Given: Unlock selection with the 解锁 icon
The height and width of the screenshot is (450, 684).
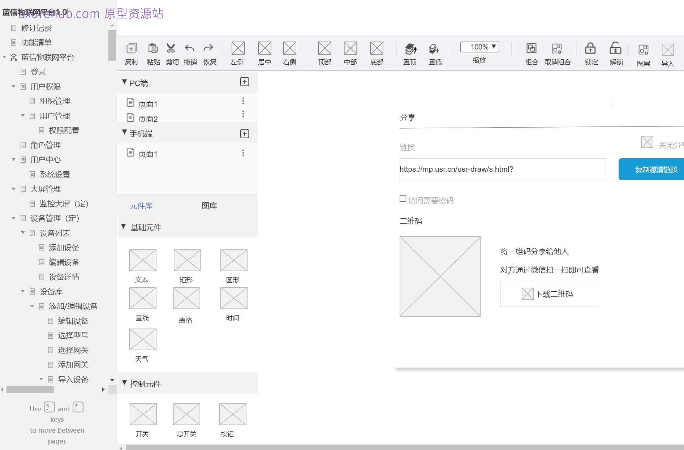Looking at the screenshot, I should [x=615, y=48].
